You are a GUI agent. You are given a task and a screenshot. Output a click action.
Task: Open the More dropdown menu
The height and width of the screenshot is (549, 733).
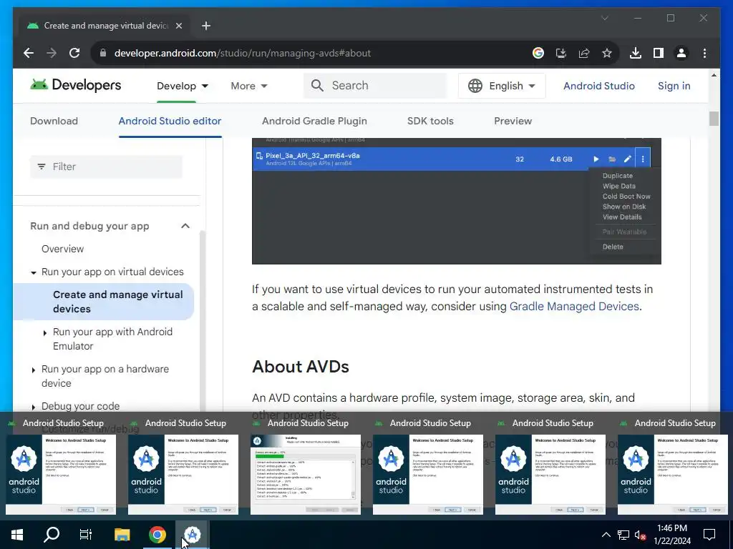pos(248,86)
